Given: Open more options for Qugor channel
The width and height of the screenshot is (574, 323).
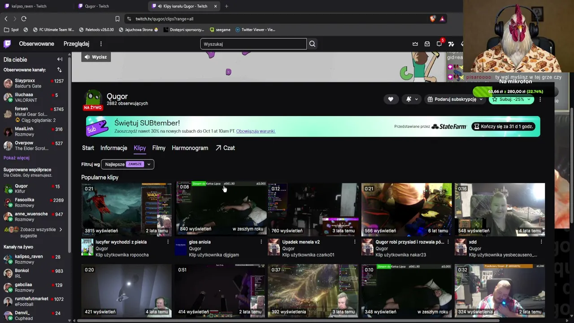Looking at the screenshot, I should click(x=540, y=99).
